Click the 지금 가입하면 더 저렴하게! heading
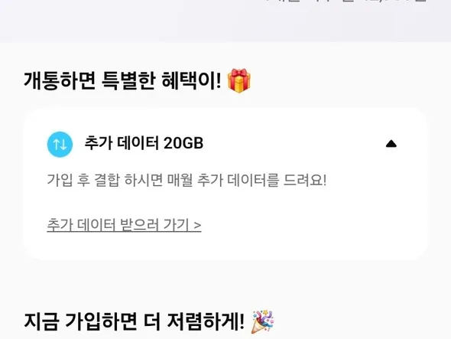Screen dimensions: 451x339 pyautogui.click(x=134, y=321)
